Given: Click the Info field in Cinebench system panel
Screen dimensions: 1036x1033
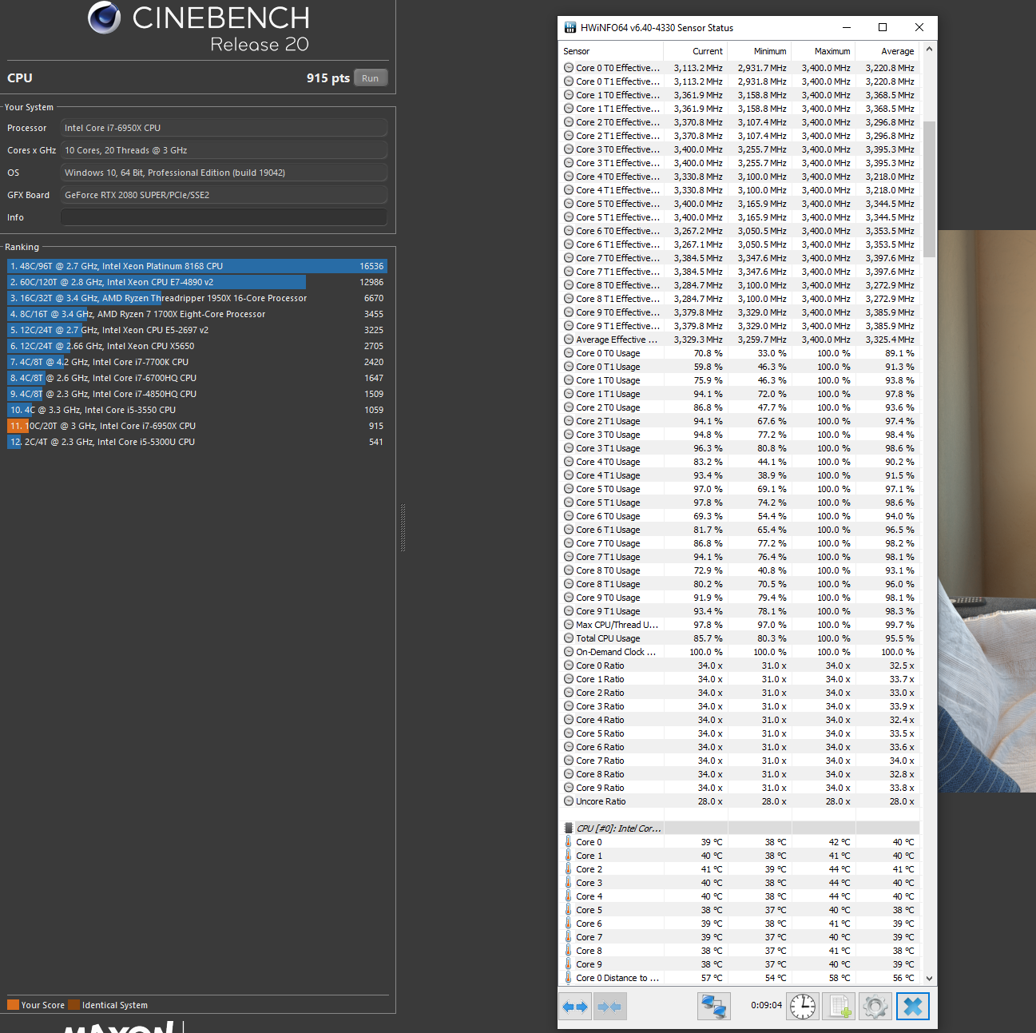Looking at the screenshot, I should click(x=224, y=217).
